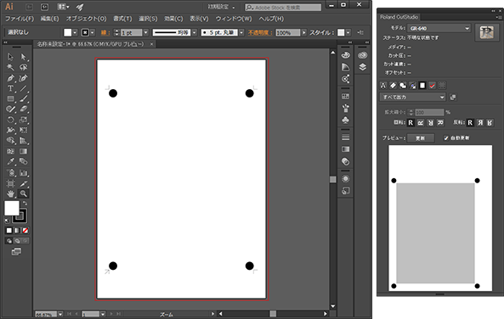Screen dimensions: 504x319
Task: Select the Zoom magnifier tool
Action: [23, 193]
